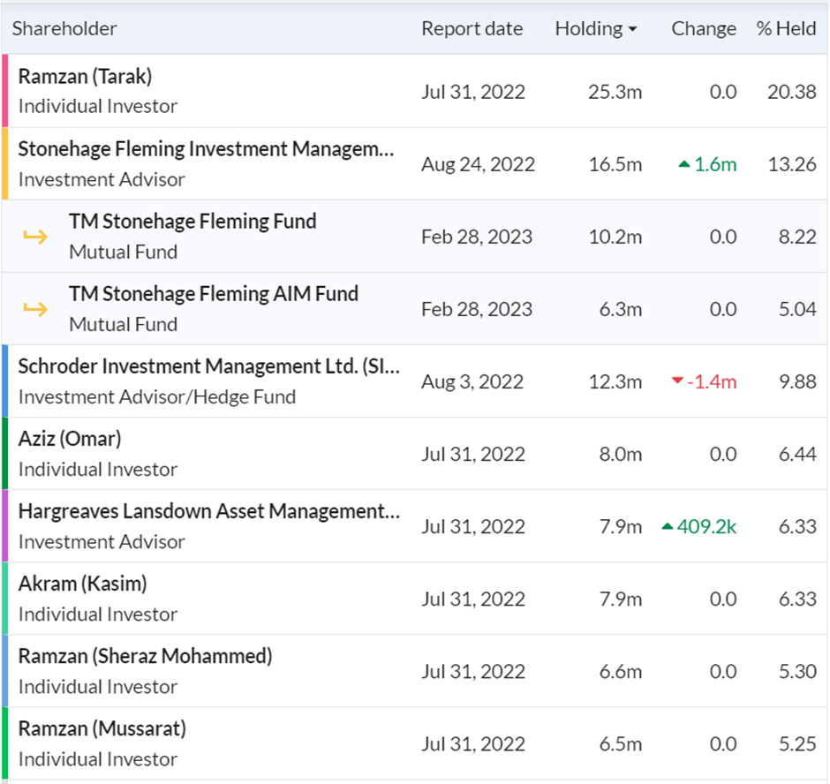The image size is (830, 784).
Task: Select the 9.88 percent held value
Action: click(x=797, y=382)
